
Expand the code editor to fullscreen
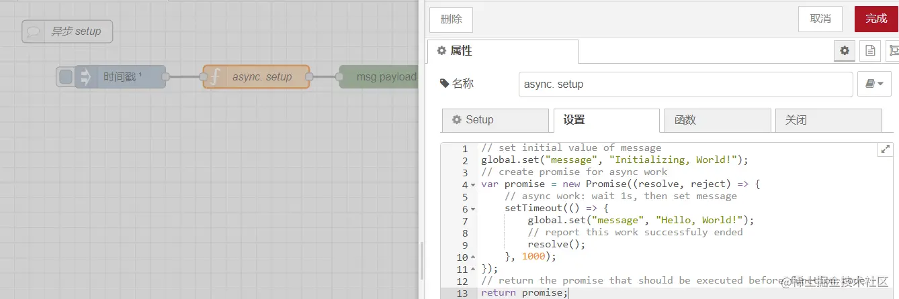tap(886, 149)
